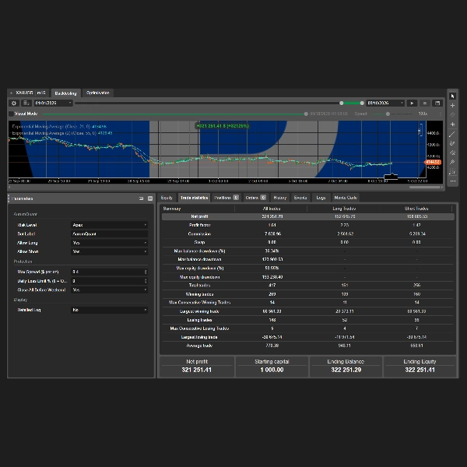The width and height of the screenshot is (467, 467).
Task: Click the Winning trades row
Action: (x=308, y=294)
